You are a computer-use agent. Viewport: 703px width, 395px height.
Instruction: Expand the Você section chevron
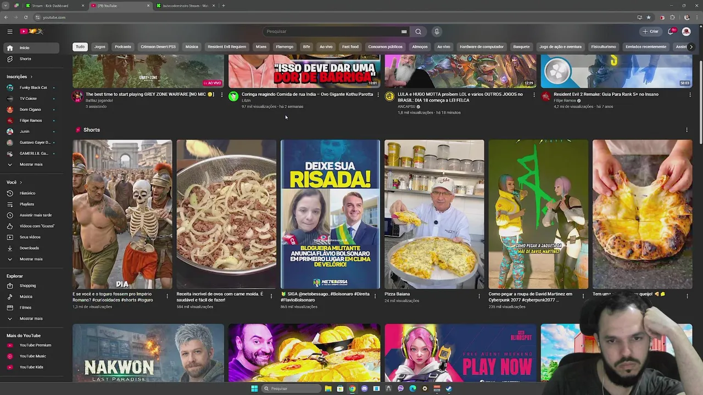[21, 182]
